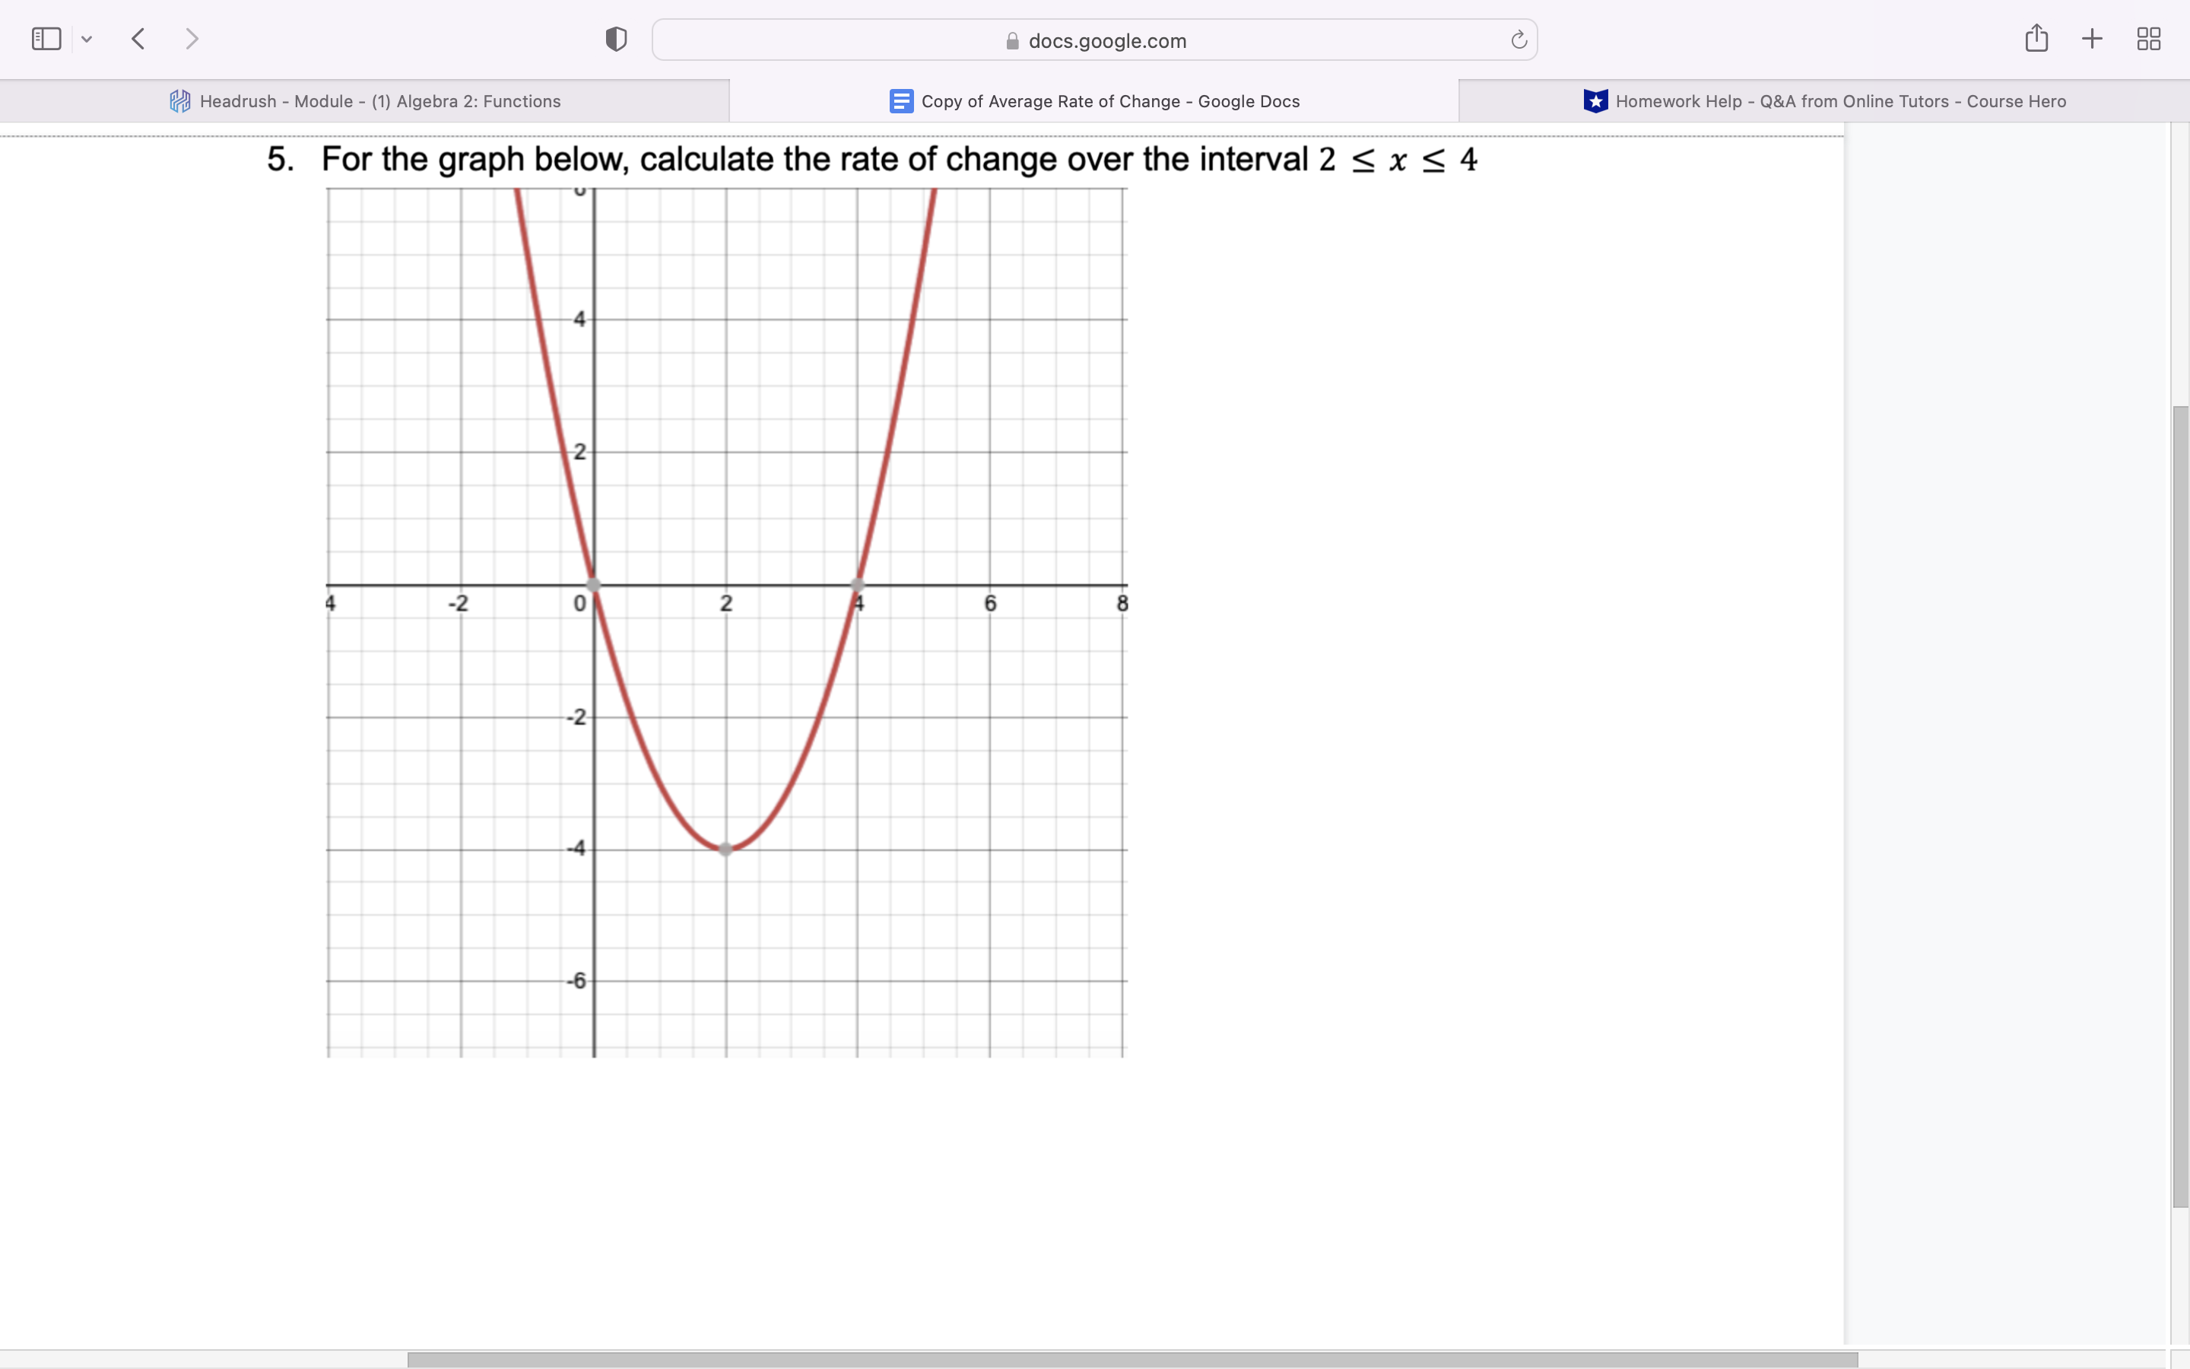This screenshot has height=1369, width=2190.
Task: Open the privacy shield report icon
Action: point(616,39)
